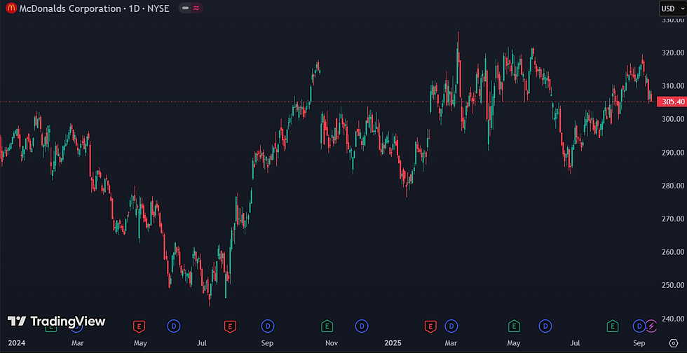Click the gray dash market status pill
The image size is (687, 353).
185,8
